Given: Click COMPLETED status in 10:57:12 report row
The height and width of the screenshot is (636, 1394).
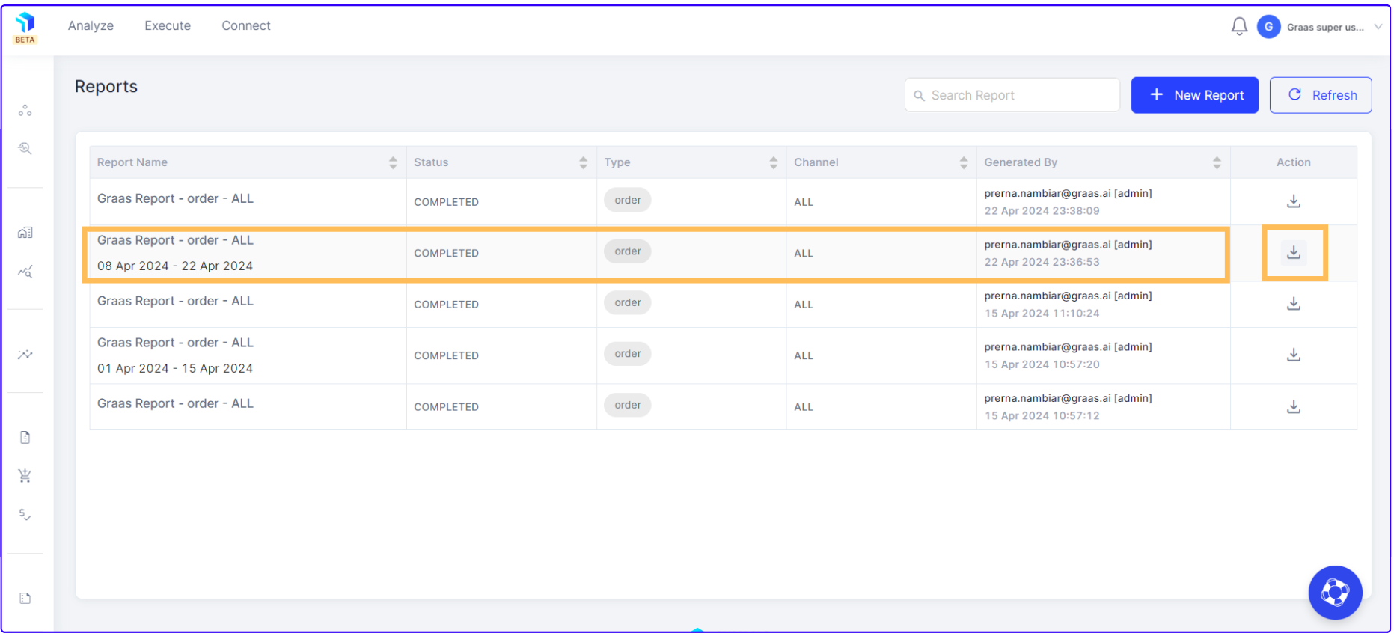Looking at the screenshot, I should 447,407.
